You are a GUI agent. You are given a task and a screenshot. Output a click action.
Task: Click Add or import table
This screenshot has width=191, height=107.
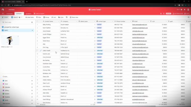[39, 14]
